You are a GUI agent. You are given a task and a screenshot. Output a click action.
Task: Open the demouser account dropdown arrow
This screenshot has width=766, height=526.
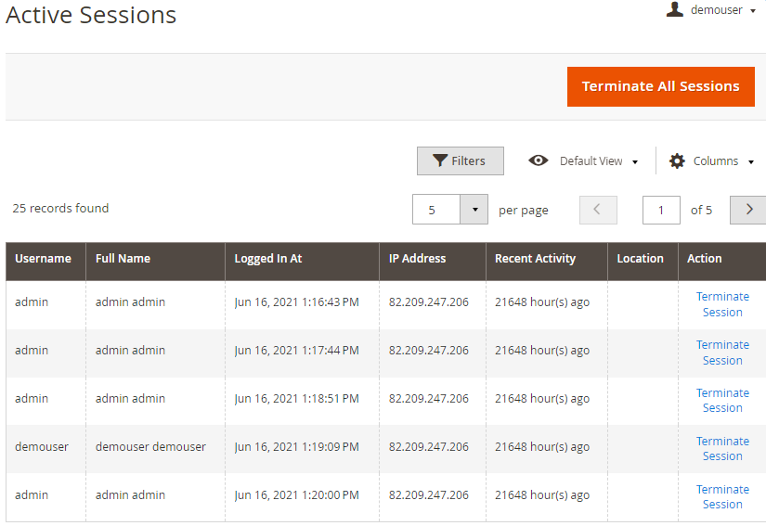[x=753, y=11]
